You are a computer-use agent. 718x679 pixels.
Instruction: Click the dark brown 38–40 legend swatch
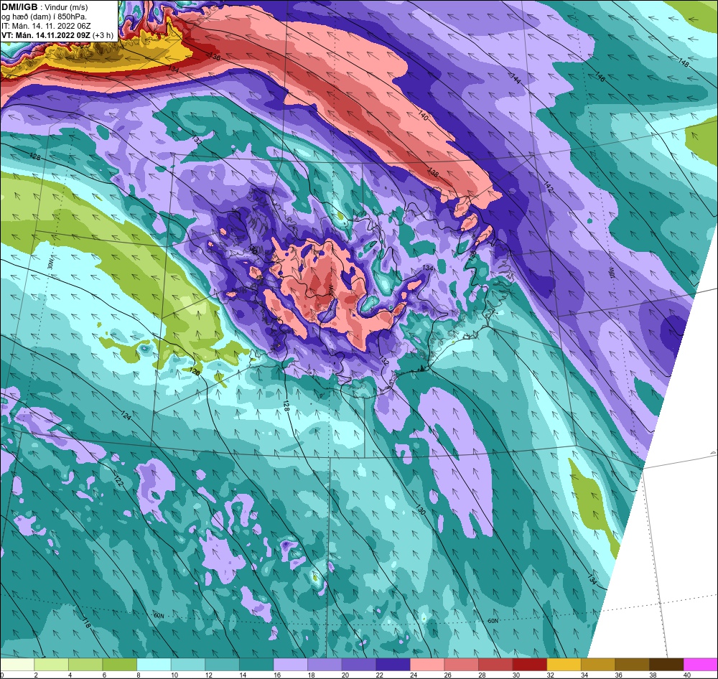click(x=666, y=665)
